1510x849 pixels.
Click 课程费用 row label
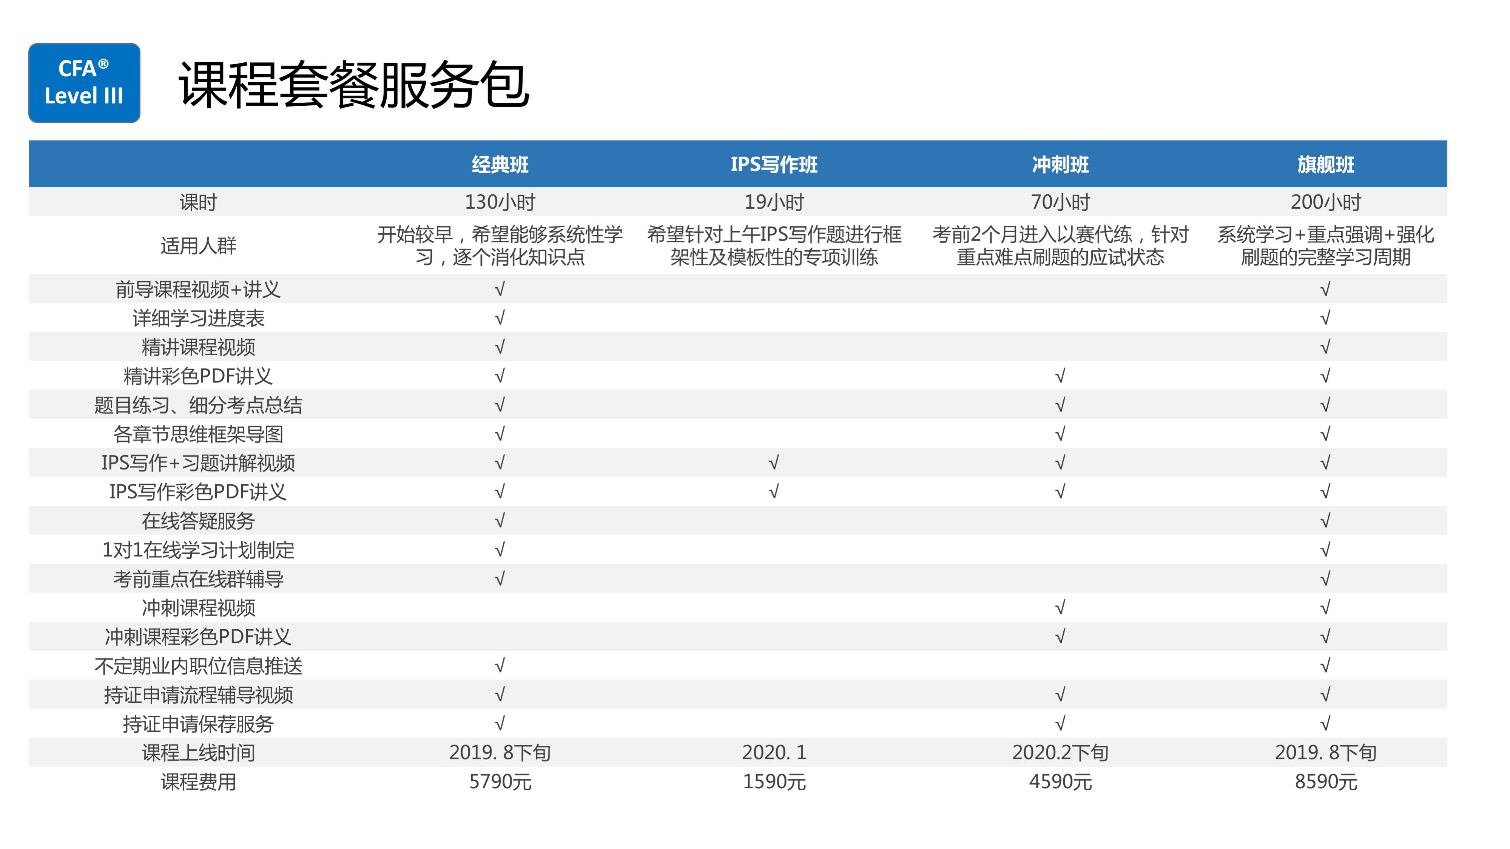click(198, 782)
